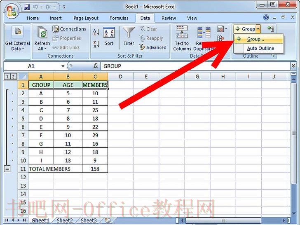Screen dimensions: 300x225
Task: Choose Group... from dropdown menu
Action: 258,39
